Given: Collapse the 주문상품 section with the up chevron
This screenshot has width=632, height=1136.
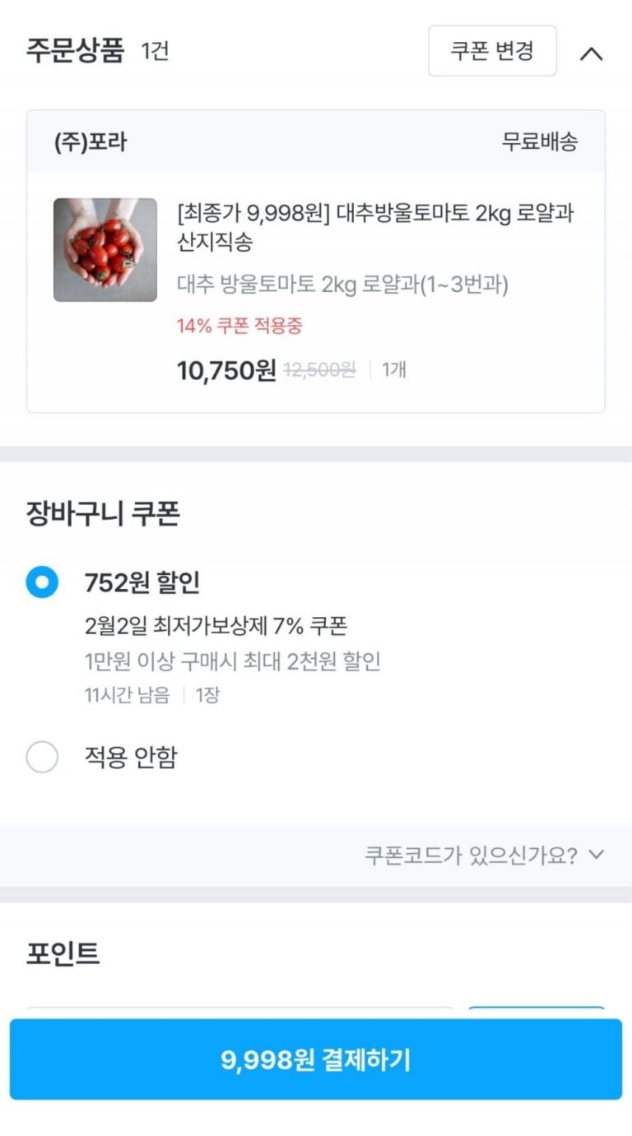Looking at the screenshot, I should coord(591,53).
